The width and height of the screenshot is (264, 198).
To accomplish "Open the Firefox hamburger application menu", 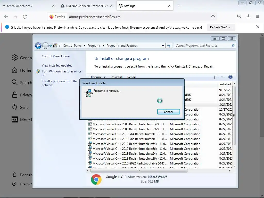I will click(258, 16).
